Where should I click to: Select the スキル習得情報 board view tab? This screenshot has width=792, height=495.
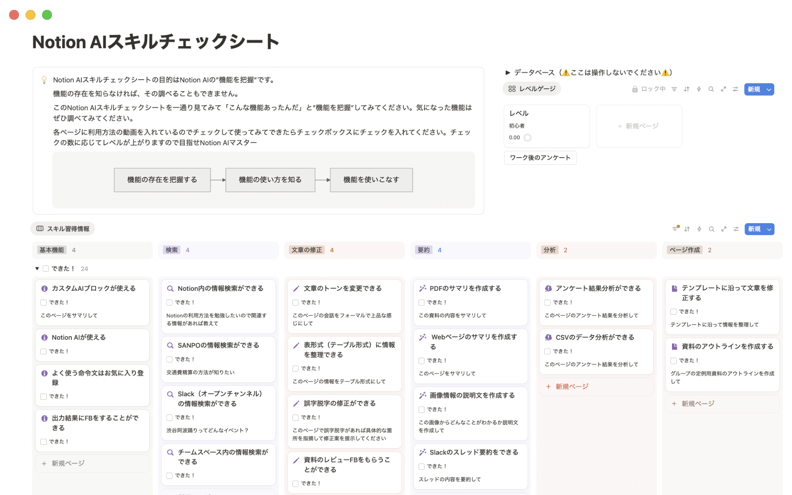point(62,228)
